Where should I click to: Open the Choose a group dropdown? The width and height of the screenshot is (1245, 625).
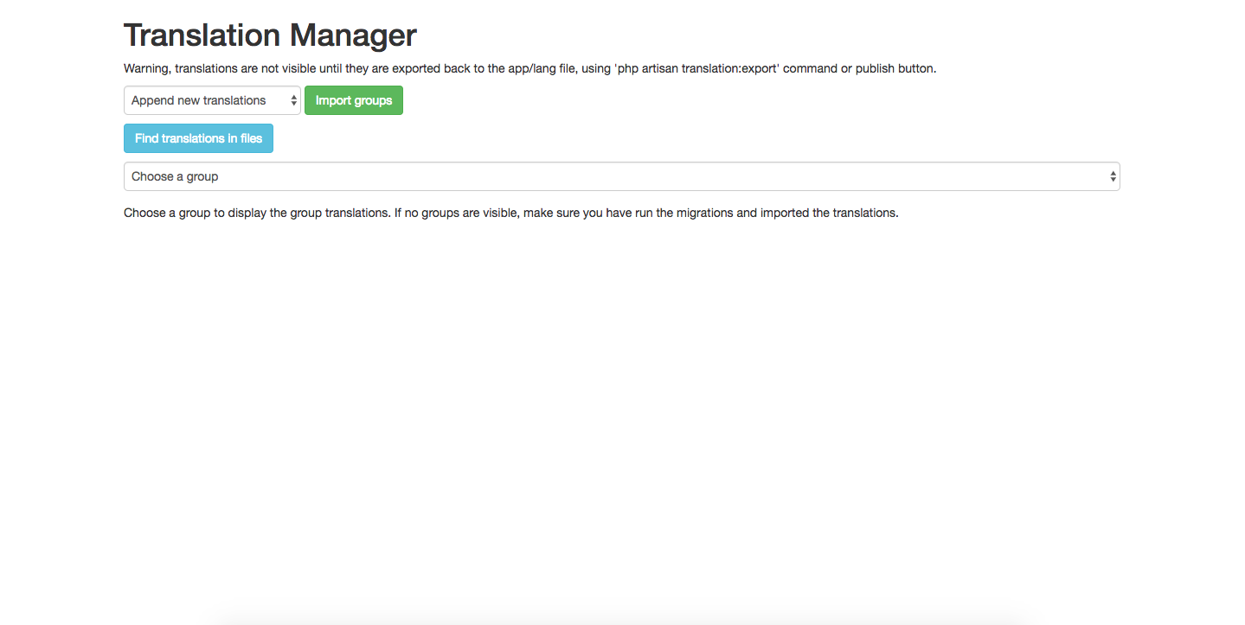click(x=621, y=176)
